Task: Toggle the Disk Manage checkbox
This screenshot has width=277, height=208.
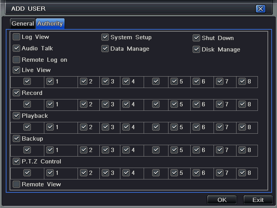Action: [x=196, y=50]
